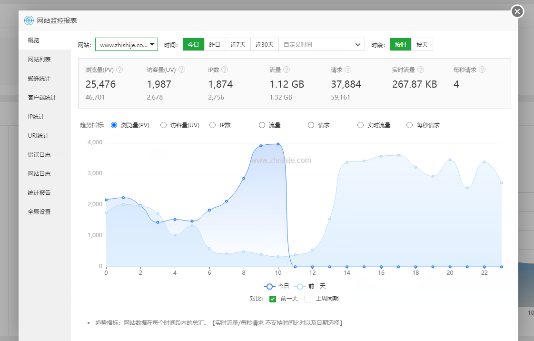View 错误日志 from sidebar
Screen dimensions: 534x341
(x=45, y=155)
